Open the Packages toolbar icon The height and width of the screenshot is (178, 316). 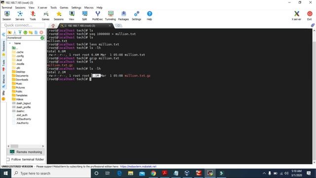coord(123,16)
